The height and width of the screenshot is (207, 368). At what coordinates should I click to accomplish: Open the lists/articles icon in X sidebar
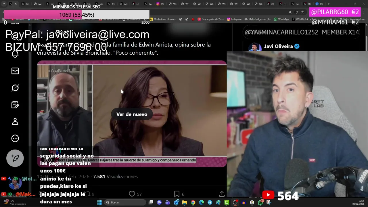15,105
